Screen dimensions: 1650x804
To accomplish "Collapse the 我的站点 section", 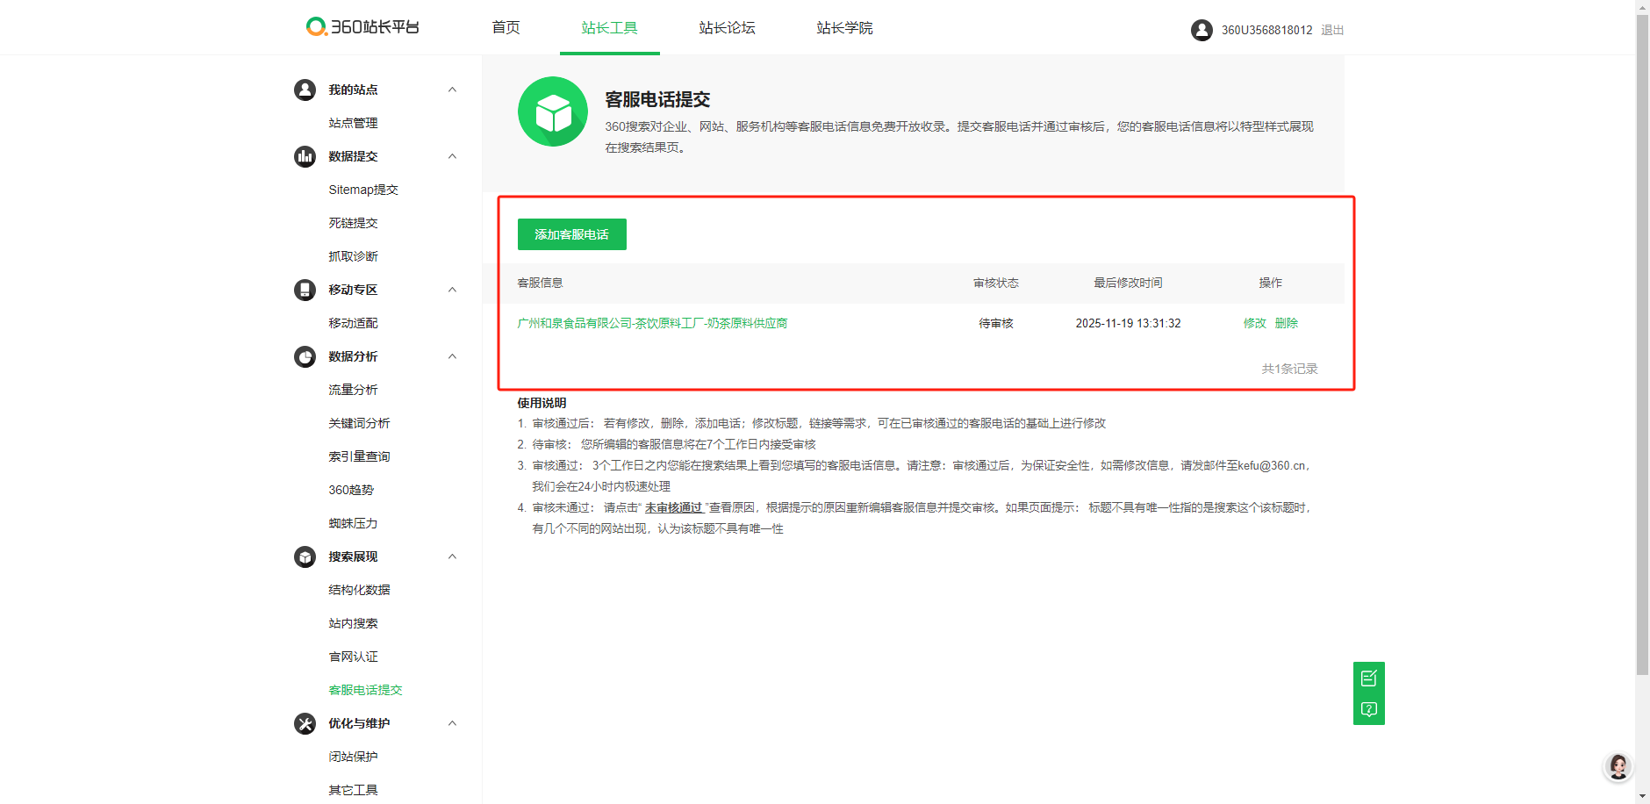I will pyautogui.click(x=452, y=90).
